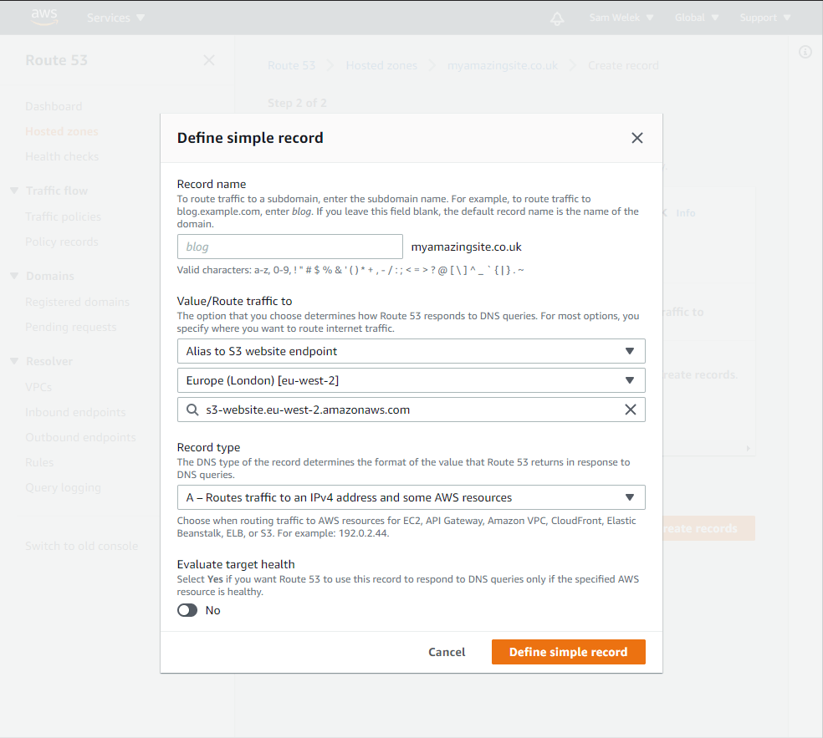The image size is (823, 738).
Task: Open the notifications bell icon
Action: click(557, 18)
